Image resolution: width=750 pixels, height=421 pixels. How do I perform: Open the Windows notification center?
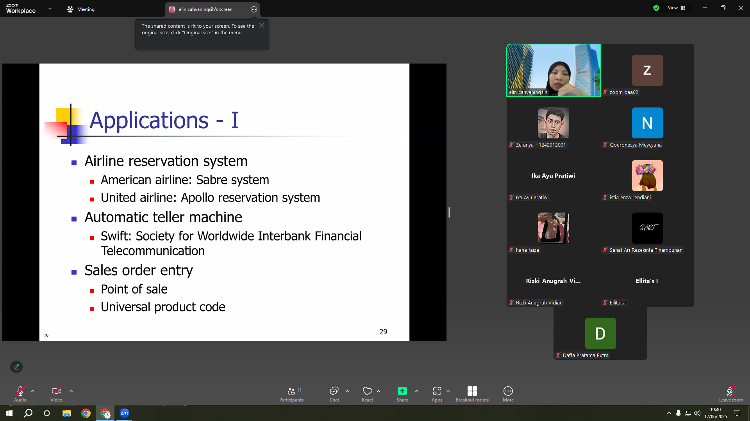coord(737,413)
